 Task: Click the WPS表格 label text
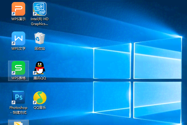[x=18, y=78]
